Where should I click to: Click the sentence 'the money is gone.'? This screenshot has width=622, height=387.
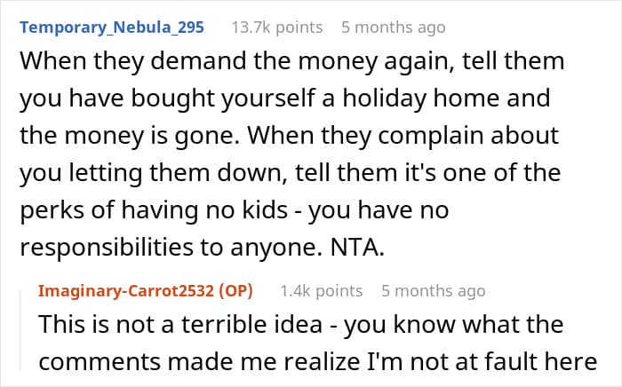pos(130,136)
